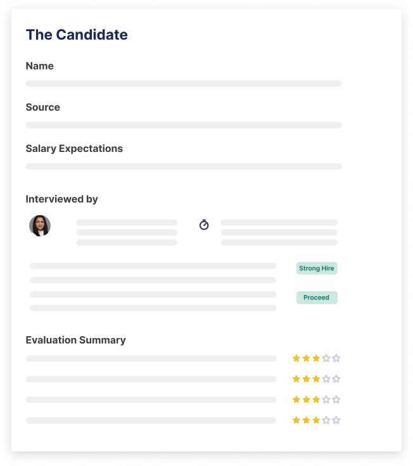413x466 pixels.
Task: Click second star in second evaluation row
Action: click(x=307, y=379)
